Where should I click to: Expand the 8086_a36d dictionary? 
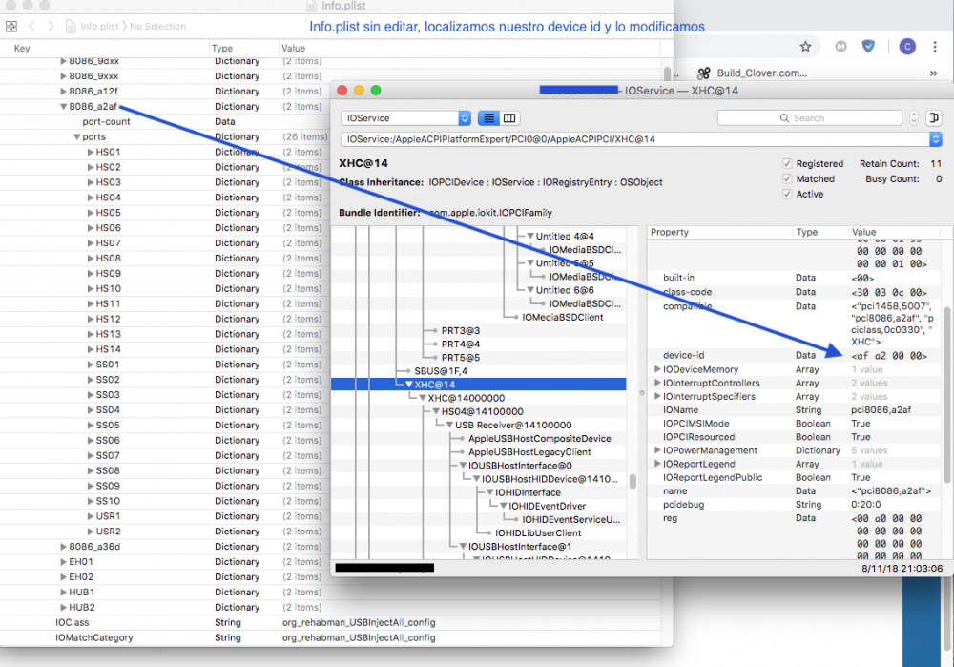tap(63, 547)
